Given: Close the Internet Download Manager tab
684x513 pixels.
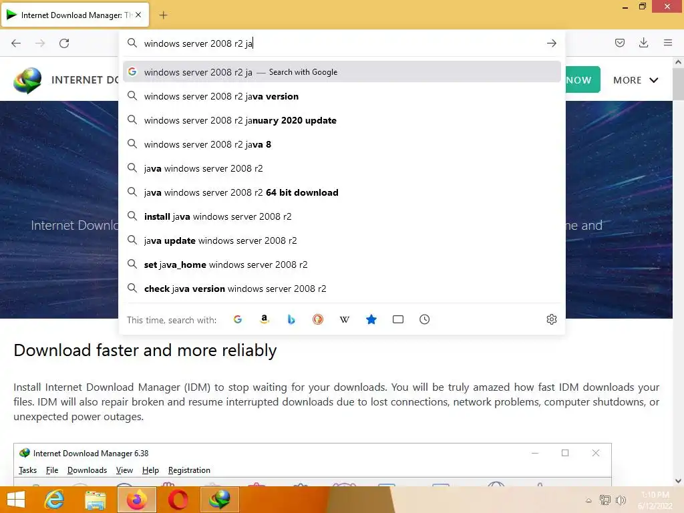Looking at the screenshot, I should click(x=138, y=15).
